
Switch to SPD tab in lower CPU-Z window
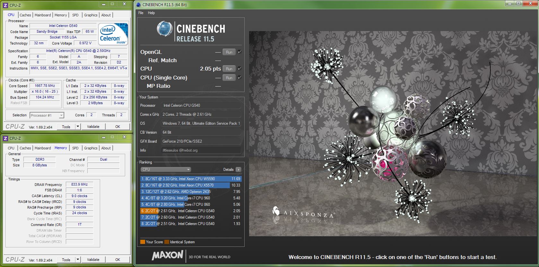pyautogui.click(x=75, y=148)
